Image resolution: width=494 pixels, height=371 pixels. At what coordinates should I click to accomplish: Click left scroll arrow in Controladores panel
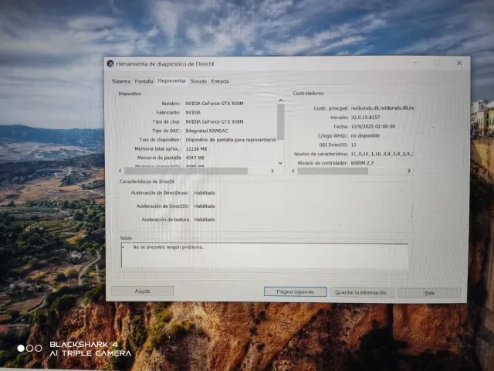click(293, 171)
